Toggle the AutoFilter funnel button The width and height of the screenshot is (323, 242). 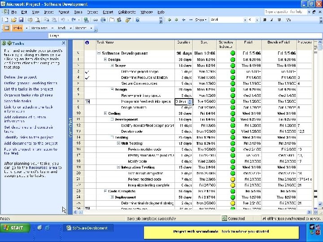click(288, 20)
